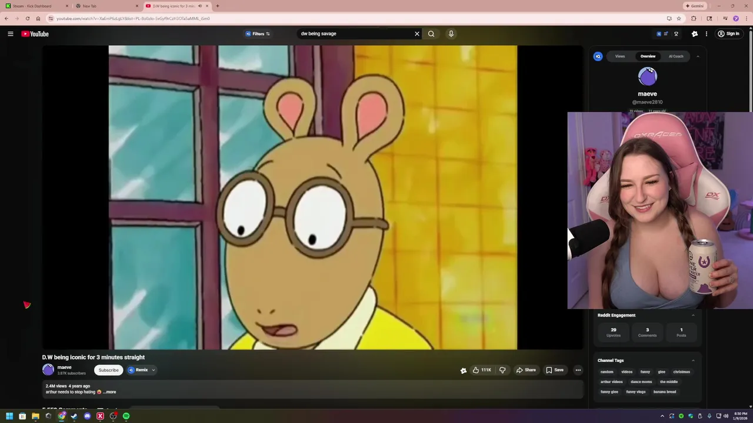The image size is (753, 423).
Task: Open the dropdown arrow next to Remix
Action: 154,370
